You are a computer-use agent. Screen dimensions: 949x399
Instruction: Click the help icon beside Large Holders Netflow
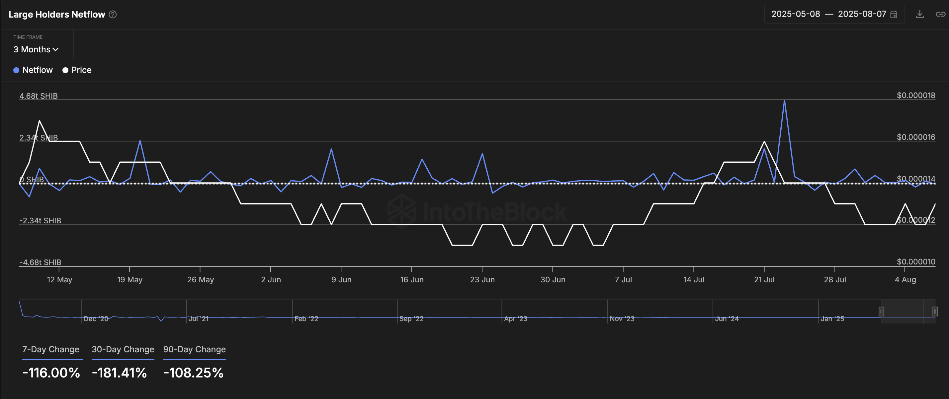click(113, 14)
